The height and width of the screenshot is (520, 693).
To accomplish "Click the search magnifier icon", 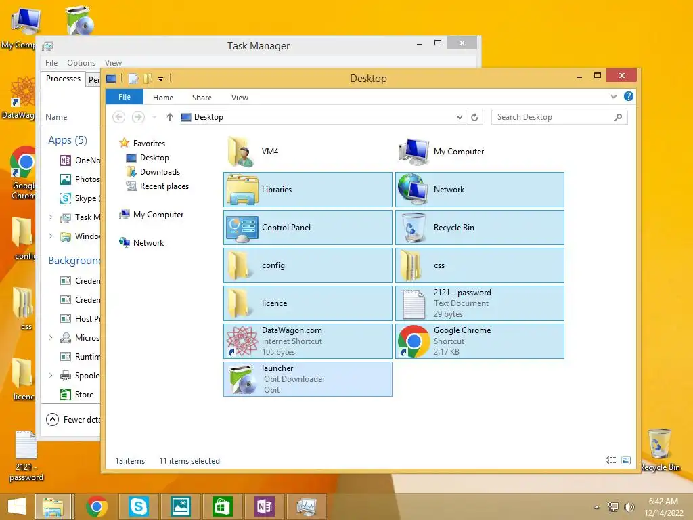I will [x=619, y=117].
